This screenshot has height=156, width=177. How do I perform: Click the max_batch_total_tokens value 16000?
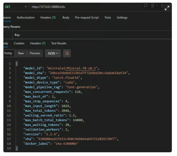click(x=78, y=120)
